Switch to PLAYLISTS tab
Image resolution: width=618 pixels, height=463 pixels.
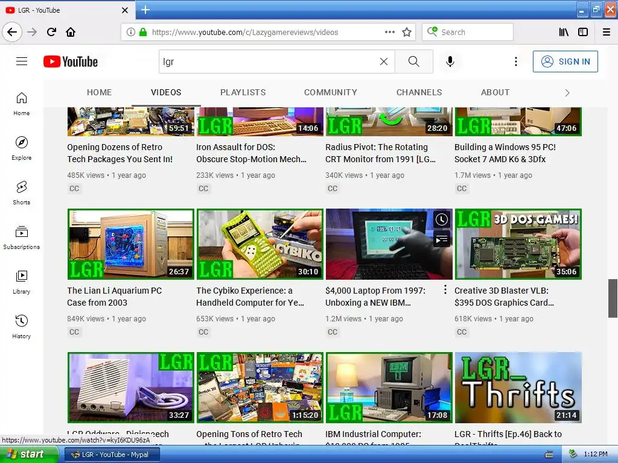pos(243,92)
